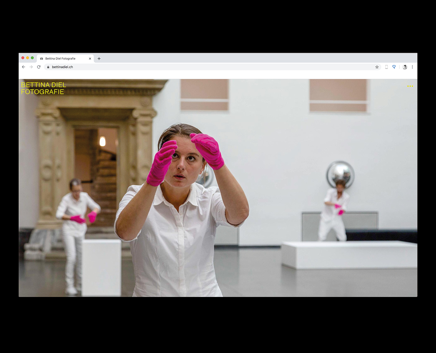Click the Bettina Diel Fotografie logo link

point(43,88)
